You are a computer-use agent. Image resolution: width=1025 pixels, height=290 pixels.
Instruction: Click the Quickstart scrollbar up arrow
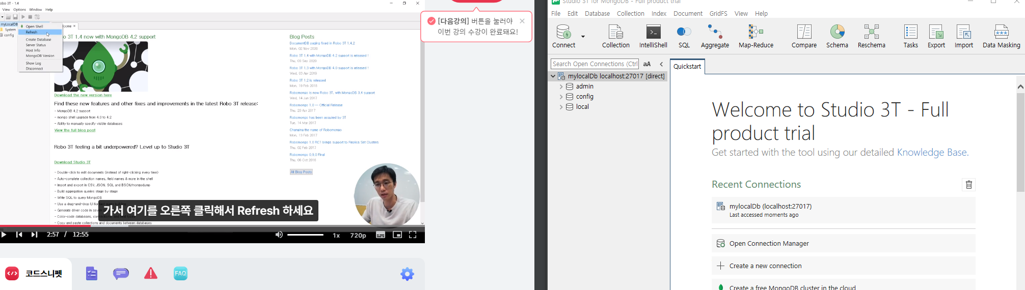click(1020, 87)
